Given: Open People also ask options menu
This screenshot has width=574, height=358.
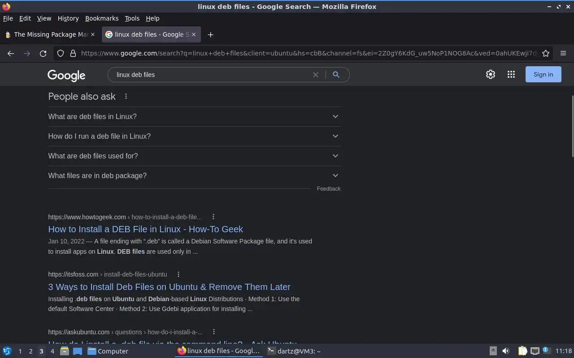Looking at the screenshot, I should [x=126, y=97].
